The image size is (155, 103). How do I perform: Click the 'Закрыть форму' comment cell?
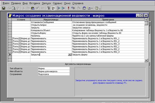click(108, 54)
